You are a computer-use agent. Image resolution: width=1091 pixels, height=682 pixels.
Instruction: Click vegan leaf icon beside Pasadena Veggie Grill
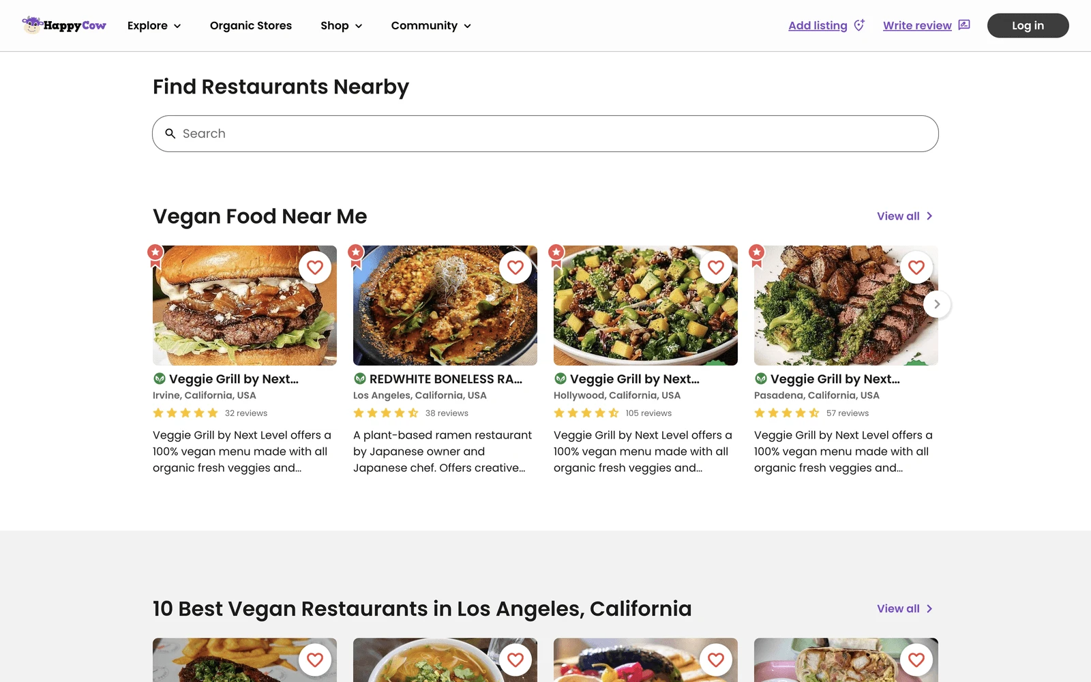click(x=760, y=379)
